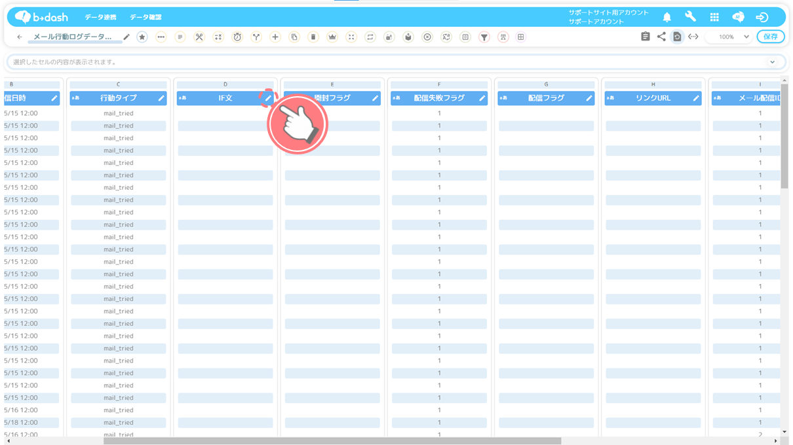The image size is (793, 445).
Task: Click the copy duplicate toolbar icon
Action: point(294,37)
